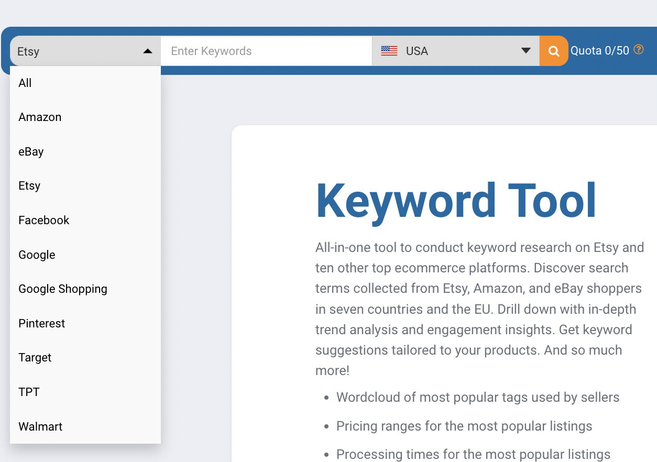Click the orange search magnifier button
The image size is (657, 462).
coord(554,51)
